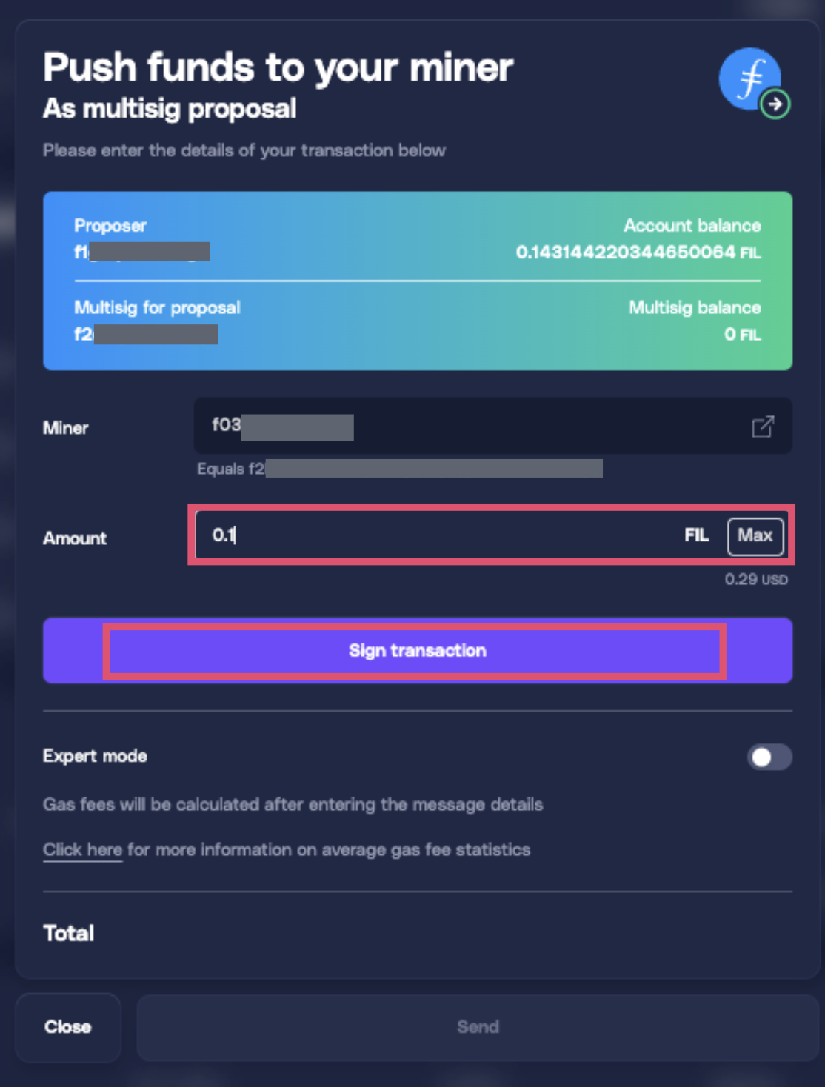Toggle Expert mode switch

[x=769, y=757]
